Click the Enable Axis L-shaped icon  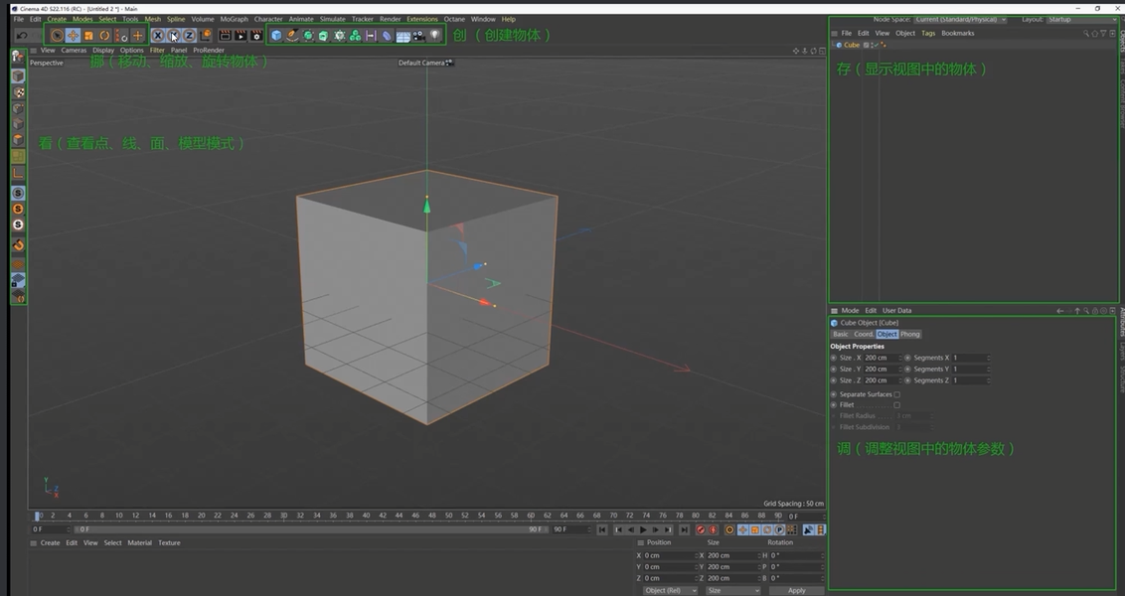(x=18, y=173)
